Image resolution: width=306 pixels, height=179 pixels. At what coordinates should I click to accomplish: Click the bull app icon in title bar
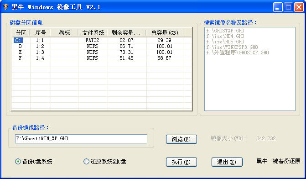pyautogui.click(x=6, y=7)
